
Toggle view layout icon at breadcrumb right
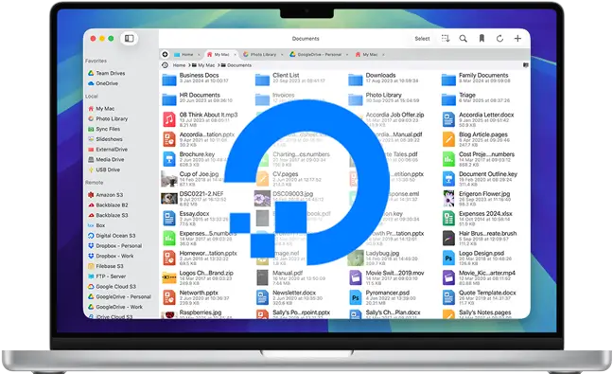coord(525,65)
